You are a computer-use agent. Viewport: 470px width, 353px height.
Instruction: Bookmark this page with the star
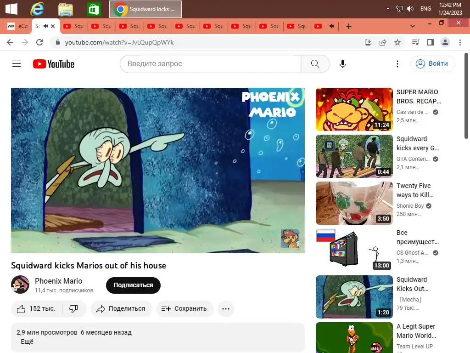397,42
